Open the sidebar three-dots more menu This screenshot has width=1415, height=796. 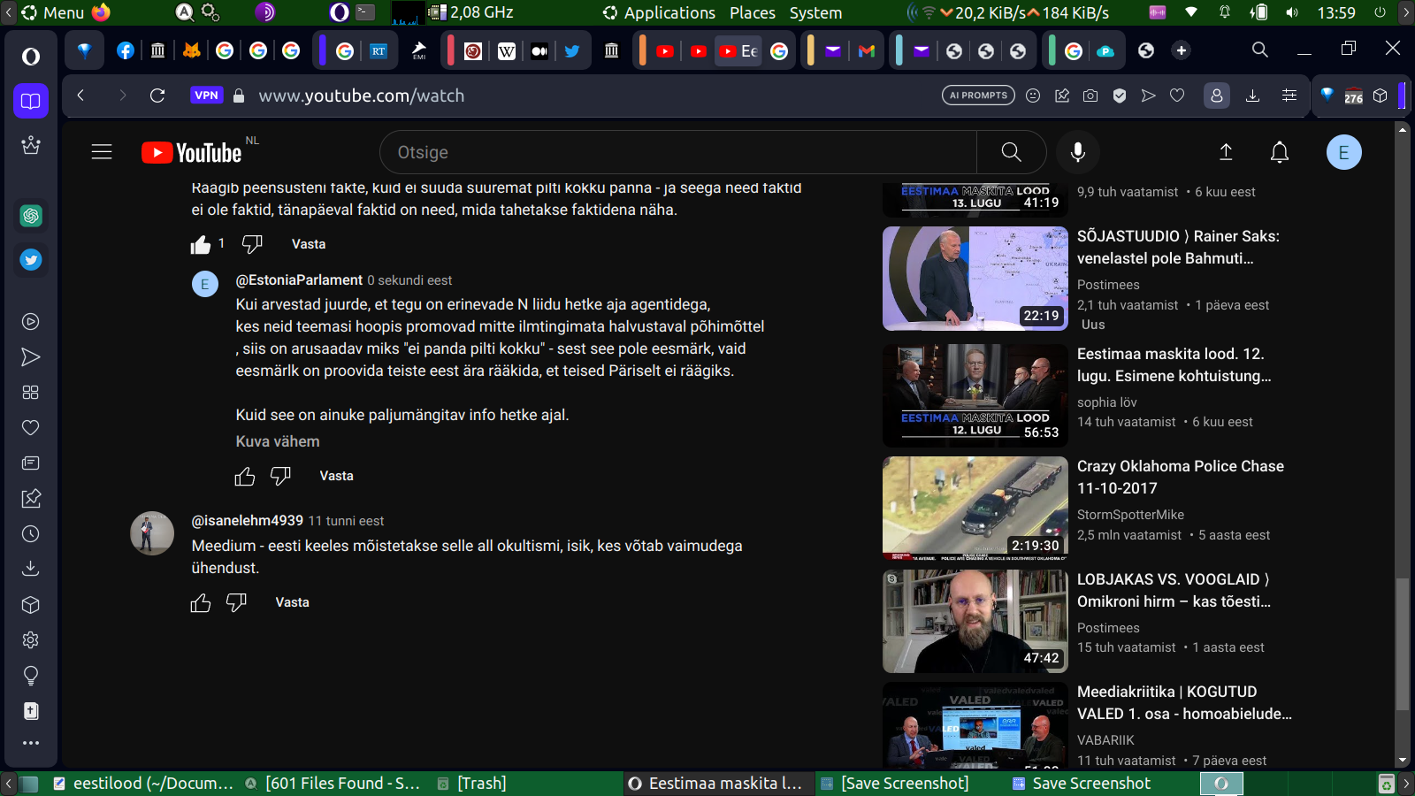31,743
